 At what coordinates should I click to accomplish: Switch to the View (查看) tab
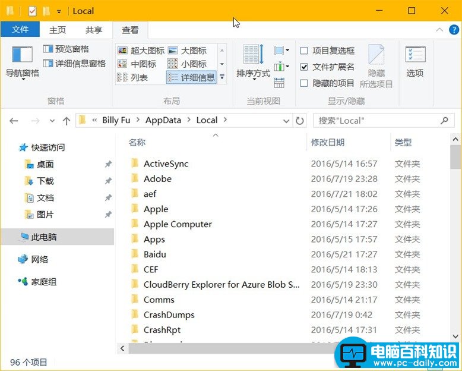[x=130, y=30]
